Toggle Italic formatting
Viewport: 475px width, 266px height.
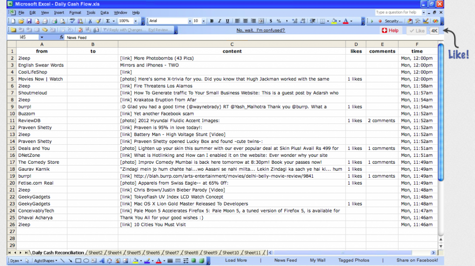click(219, 21)
